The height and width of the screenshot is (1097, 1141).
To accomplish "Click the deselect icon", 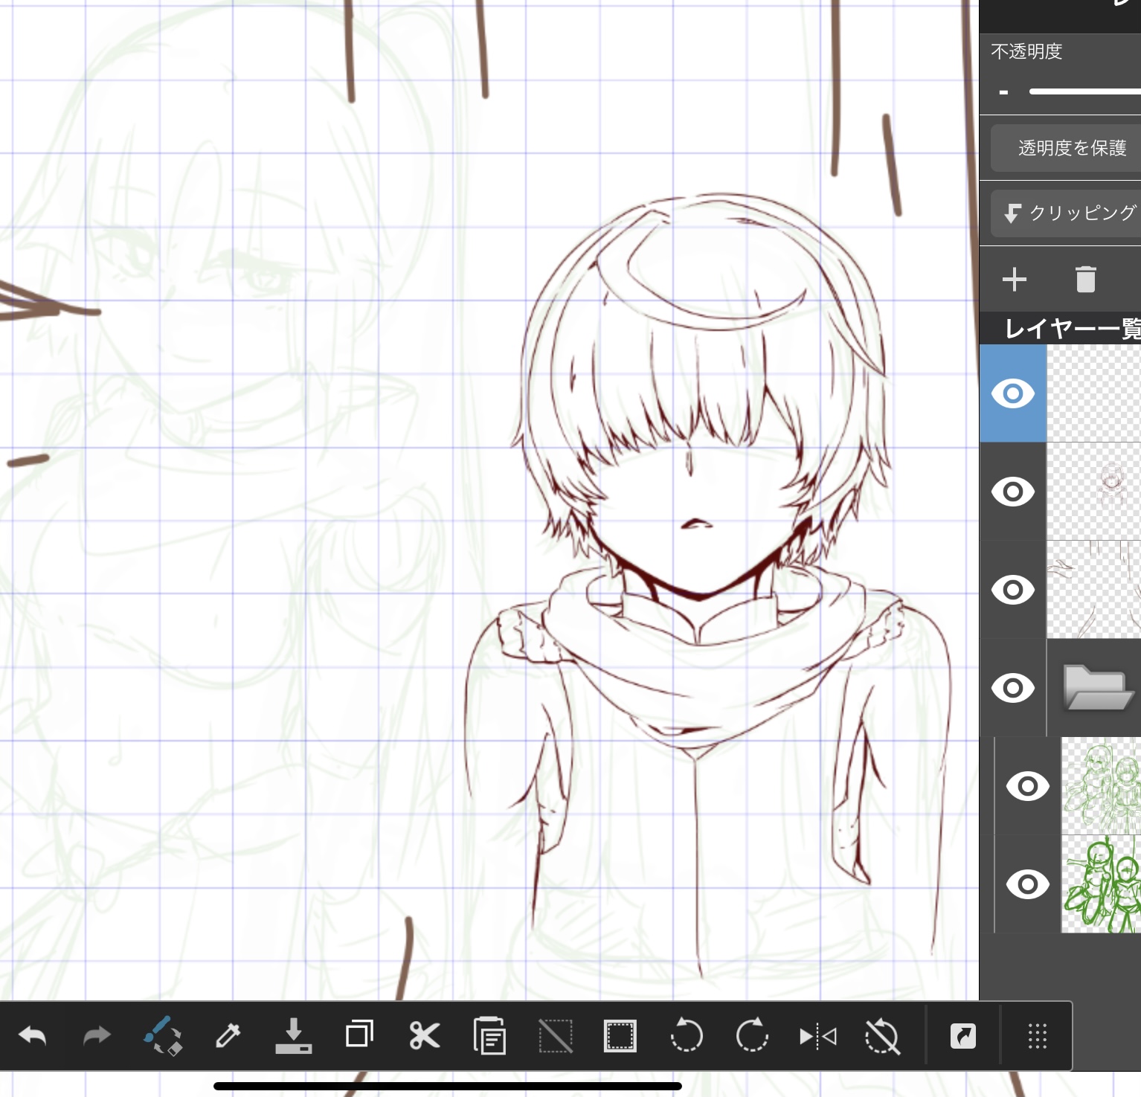I will tap(555, 1036).
